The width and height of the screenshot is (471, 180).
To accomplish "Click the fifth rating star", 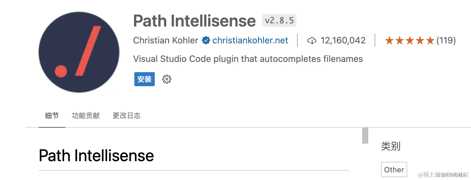I will click(x=430, y=41).
